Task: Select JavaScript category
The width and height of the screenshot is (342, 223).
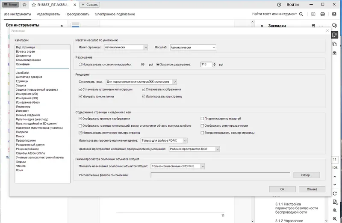Action: 23,72
